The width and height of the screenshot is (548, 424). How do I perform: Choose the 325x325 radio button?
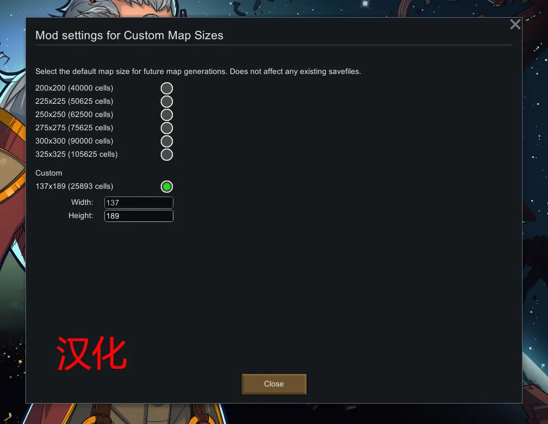tap(167, 155)
